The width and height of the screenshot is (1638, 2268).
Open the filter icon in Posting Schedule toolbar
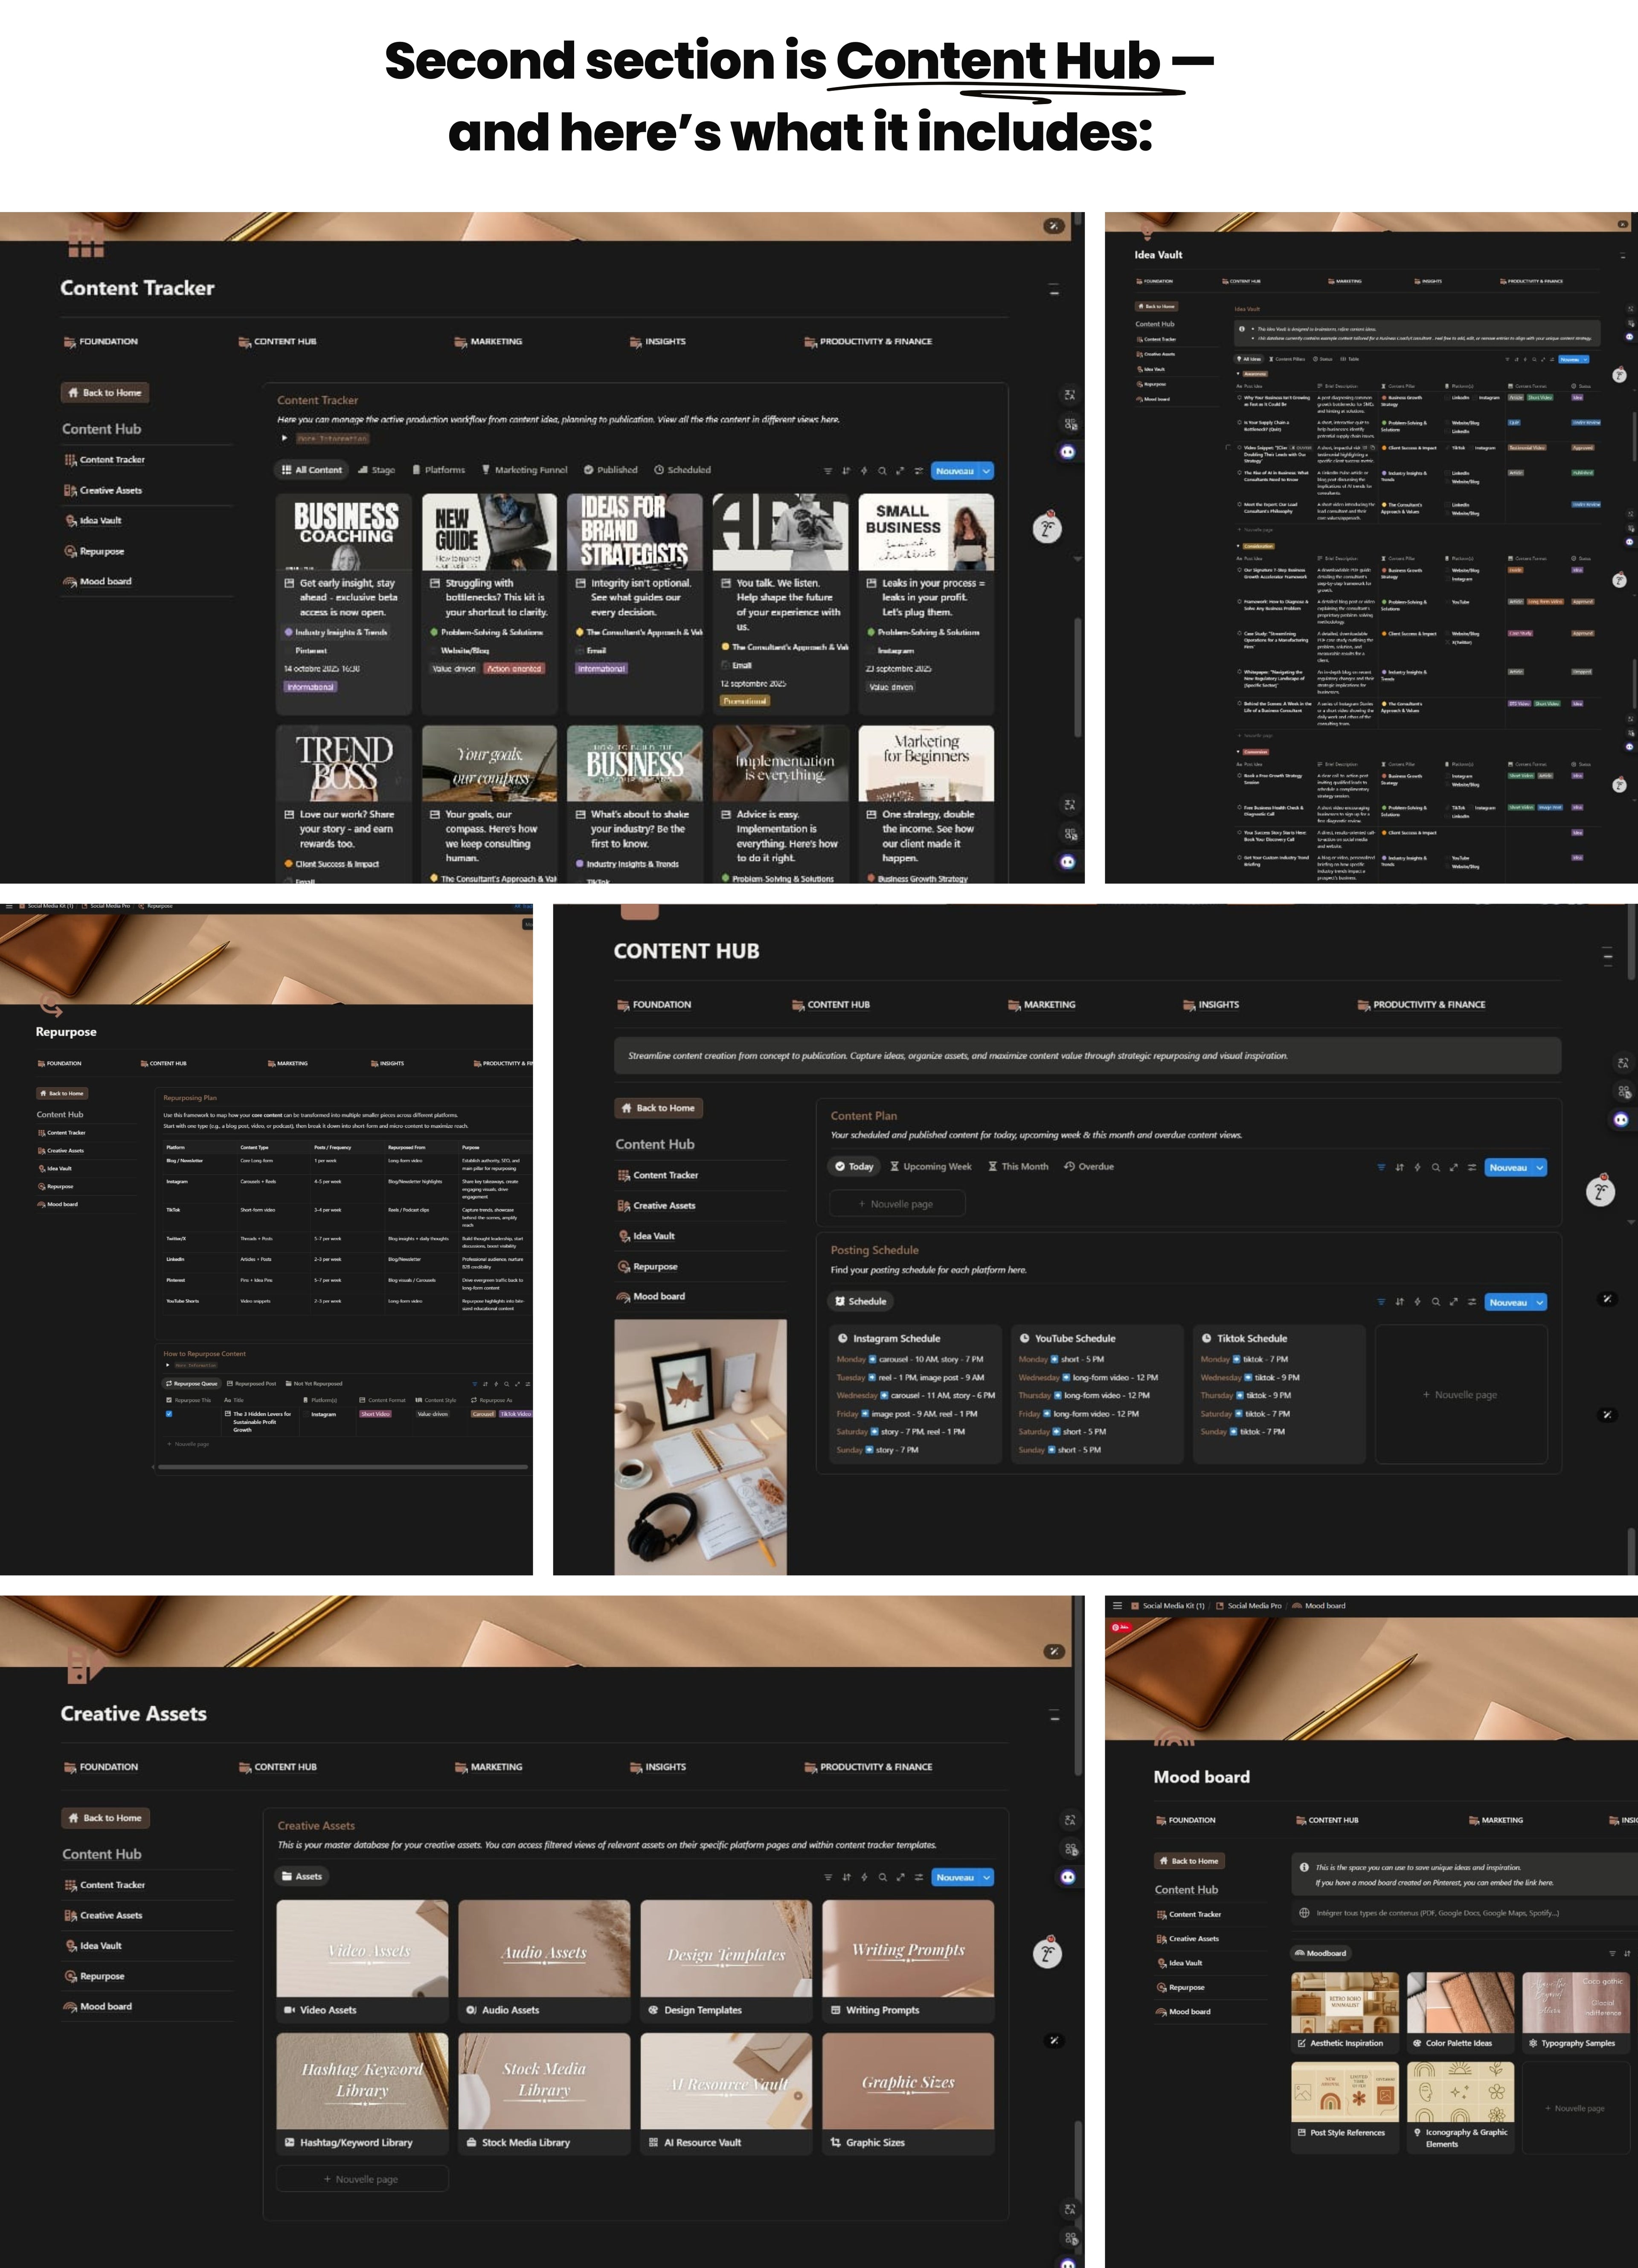coord(1381,1302)
